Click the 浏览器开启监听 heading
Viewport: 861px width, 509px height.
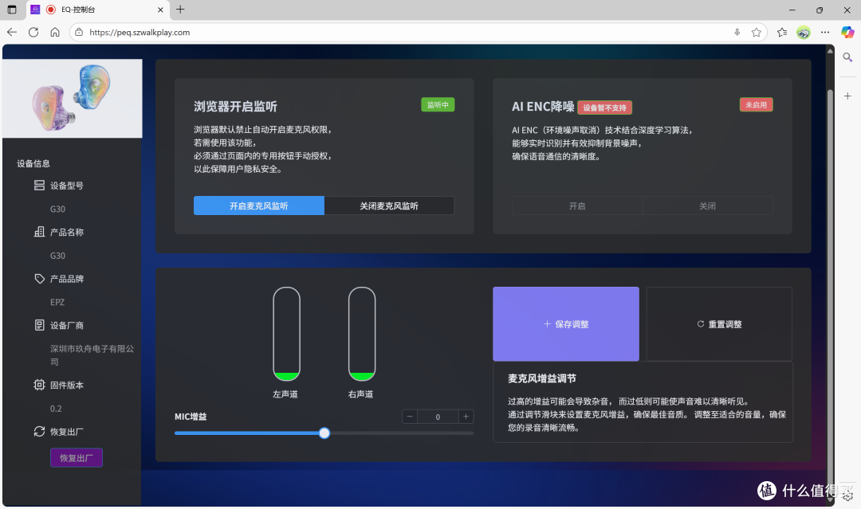235,107
